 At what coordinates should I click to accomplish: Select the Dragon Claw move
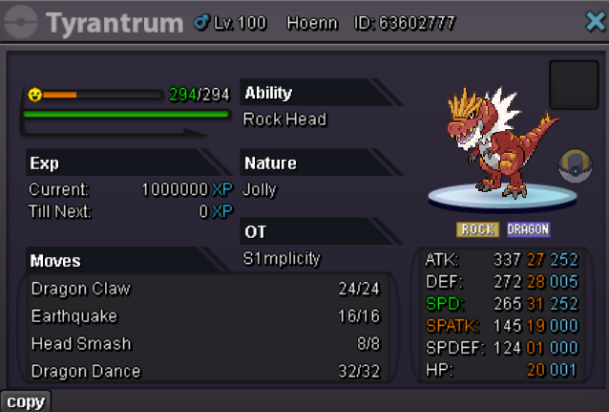206,289
